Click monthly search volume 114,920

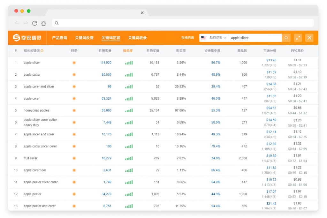tap(106, 63)
